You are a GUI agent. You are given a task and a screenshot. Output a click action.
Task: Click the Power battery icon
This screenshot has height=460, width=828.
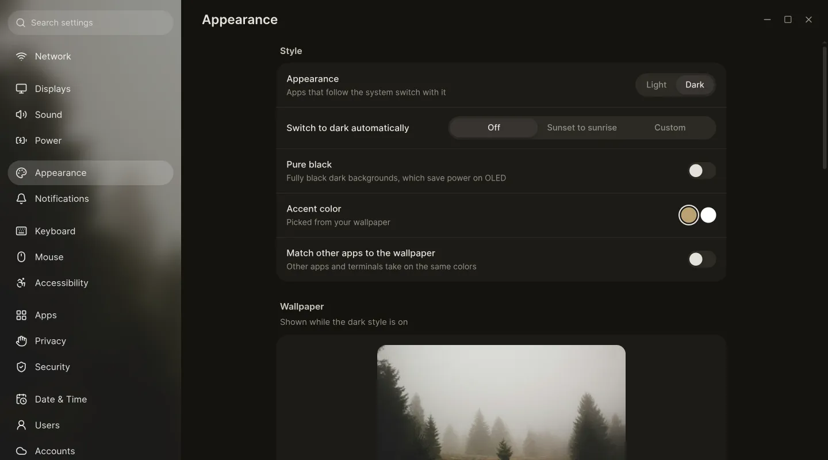[x=21, y=140]
